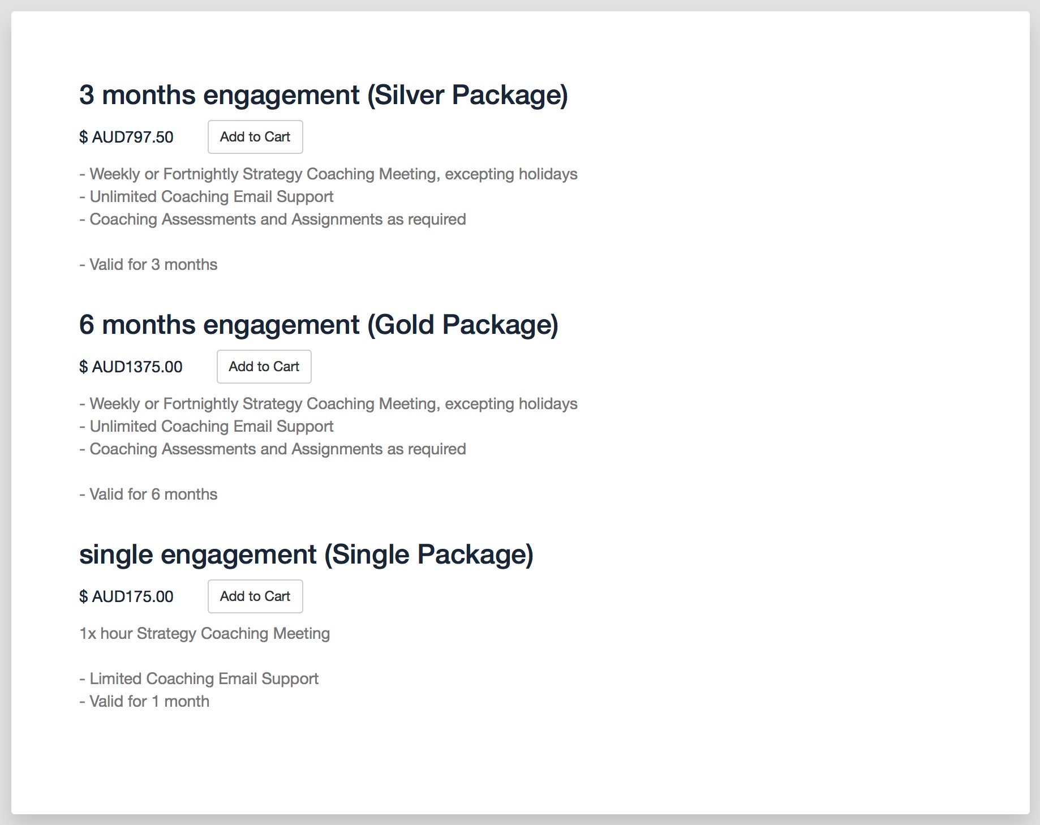The height and width of the screenshot is (825, 1040).
Task: Add the Single Package to cart
Action: pos(255,596)
